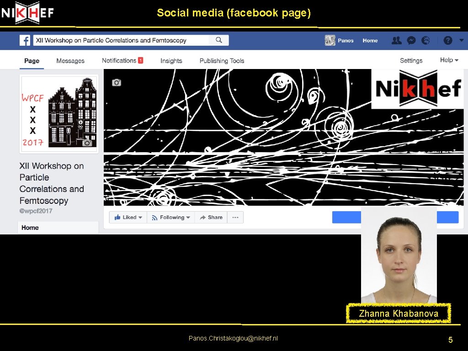Click the search magnifier icon
This screenshot has width=468, height=351.
tap(219, 40)
